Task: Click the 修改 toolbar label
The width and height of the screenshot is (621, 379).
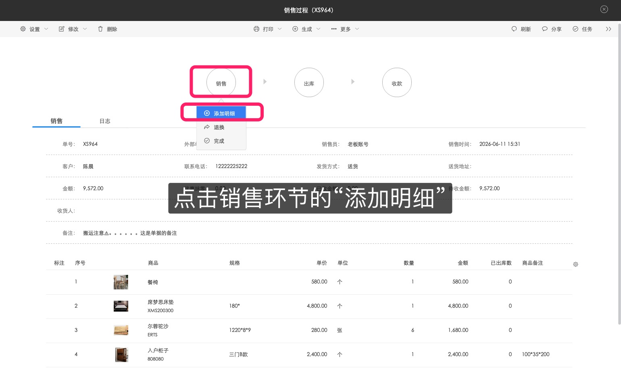Action: click(73, 29)
